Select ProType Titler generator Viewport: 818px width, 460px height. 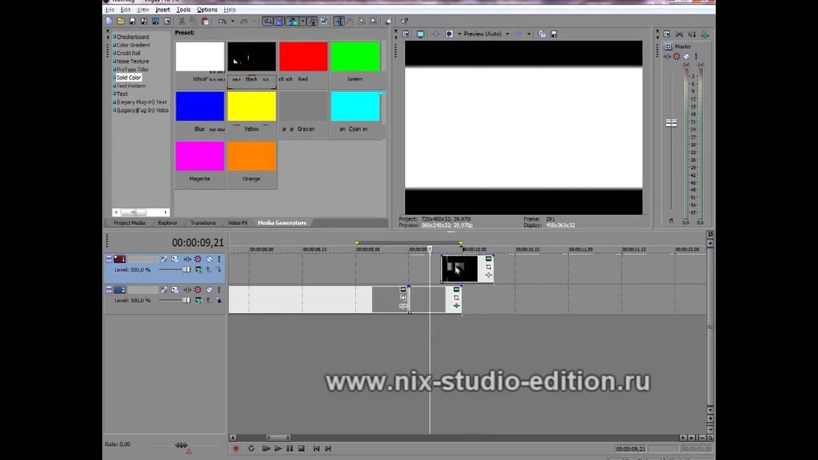[132, 70]
